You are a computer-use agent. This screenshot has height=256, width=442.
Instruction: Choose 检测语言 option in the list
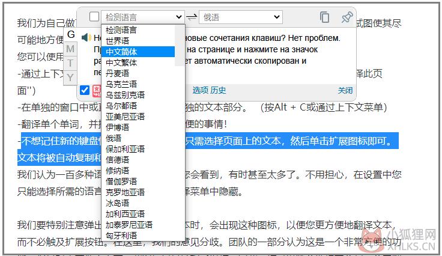point(138,30)
